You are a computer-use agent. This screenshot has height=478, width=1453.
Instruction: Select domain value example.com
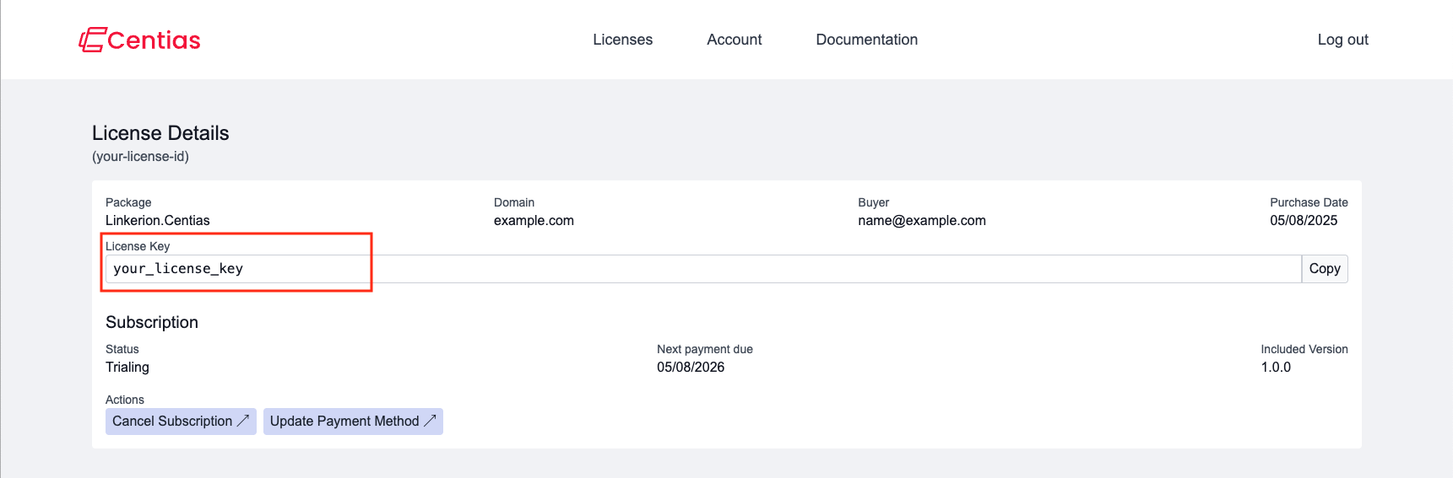pyautogui.click(x=534, y=221)
